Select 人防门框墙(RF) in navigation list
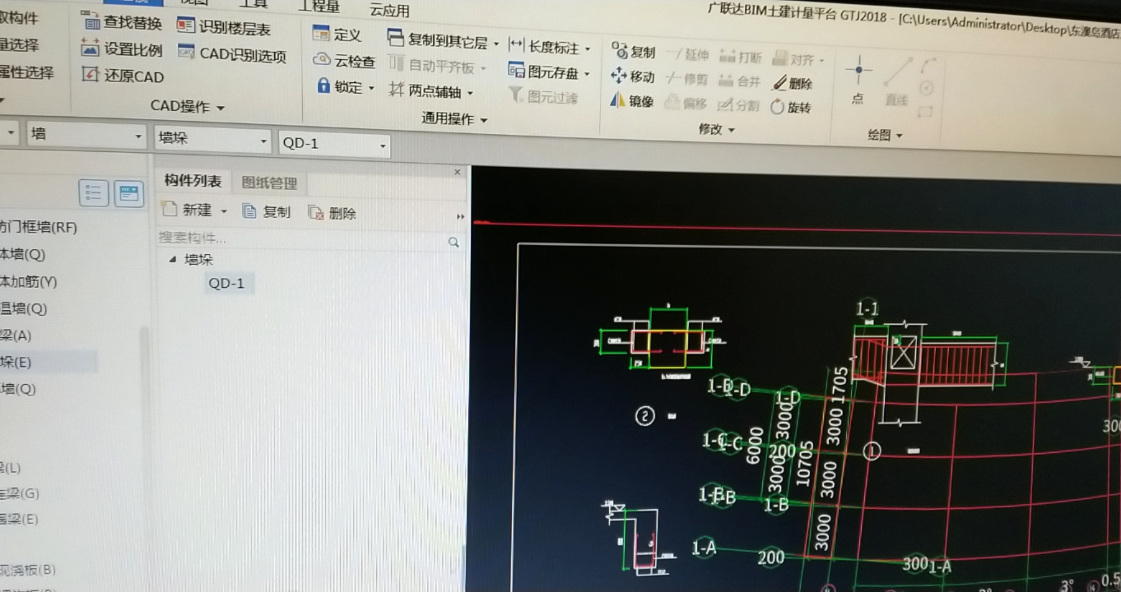1121x592 pixels. pos(38,226)
